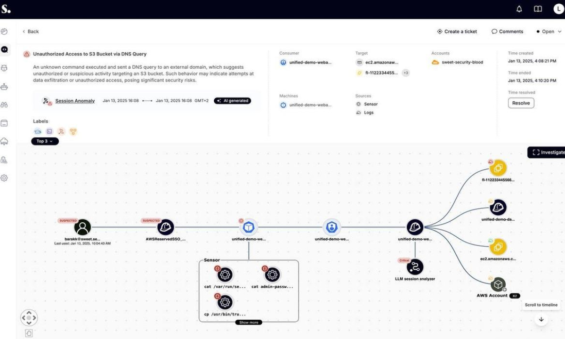Click Consumer unified-demo-weba entry

point(306,62)
